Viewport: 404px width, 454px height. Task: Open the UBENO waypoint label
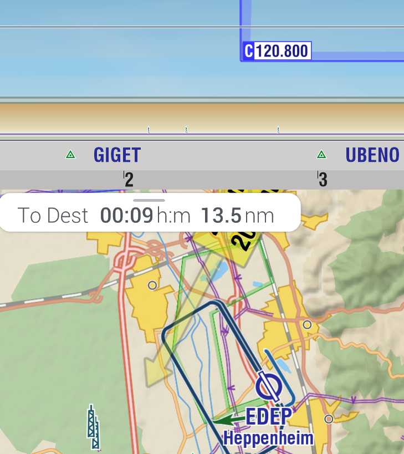[x=372, y=155]
